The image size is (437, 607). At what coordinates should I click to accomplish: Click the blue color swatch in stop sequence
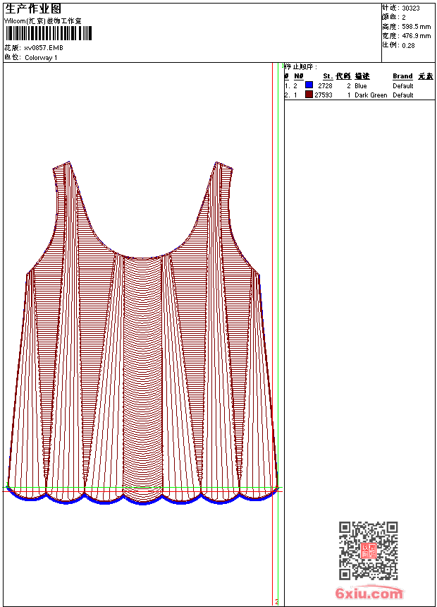coord(309,85)
